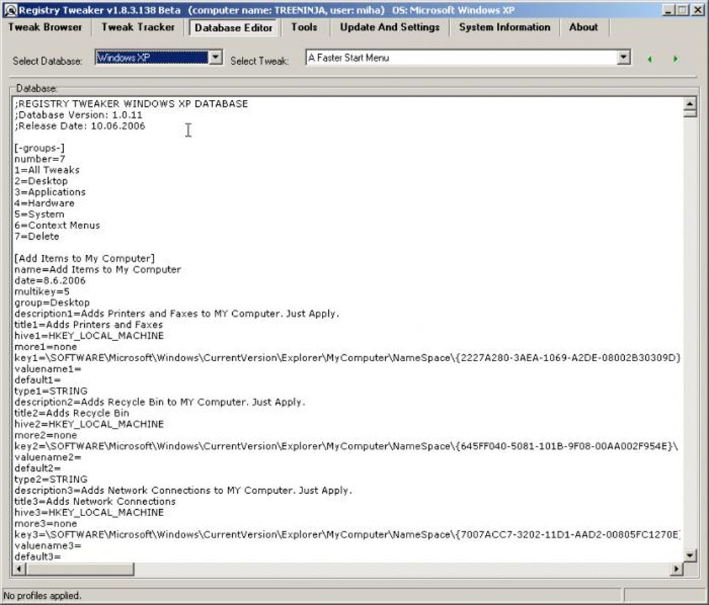Open the Tools tab
The height and width of the screenshot is (605, 709).
(x=304, y=27)
